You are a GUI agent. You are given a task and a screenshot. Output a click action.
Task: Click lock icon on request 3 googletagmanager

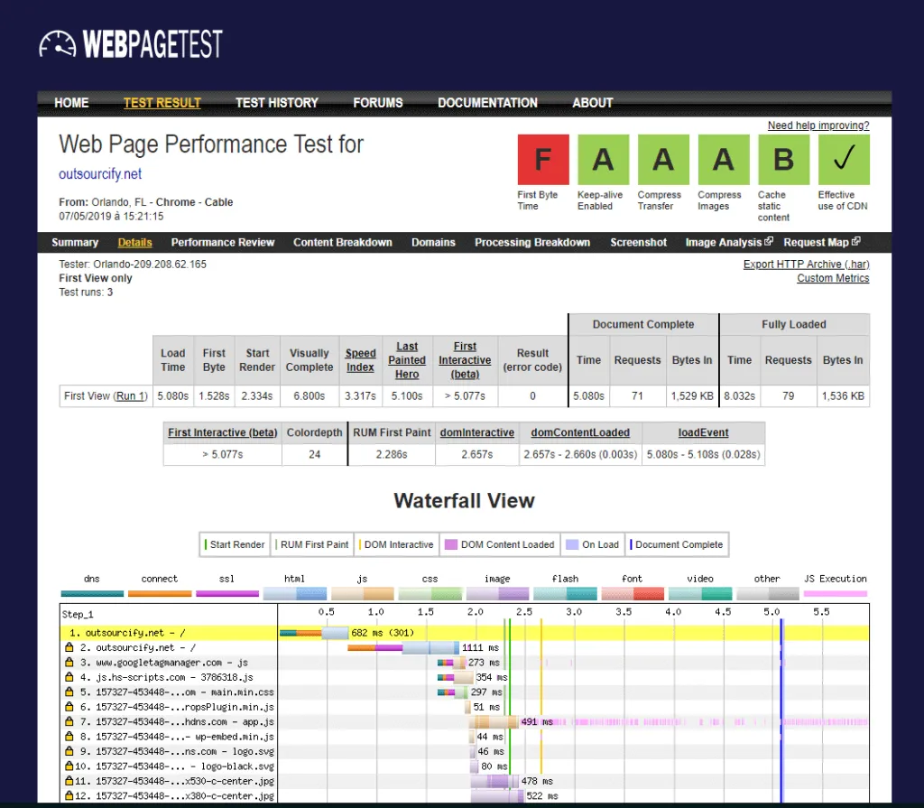(69, 662)
